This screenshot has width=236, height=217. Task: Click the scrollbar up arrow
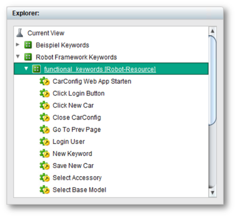[212, 31]
